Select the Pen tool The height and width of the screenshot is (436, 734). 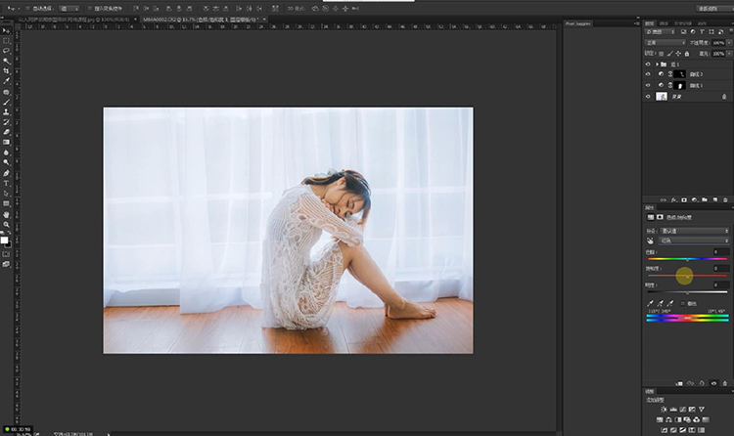coord(6,173)
